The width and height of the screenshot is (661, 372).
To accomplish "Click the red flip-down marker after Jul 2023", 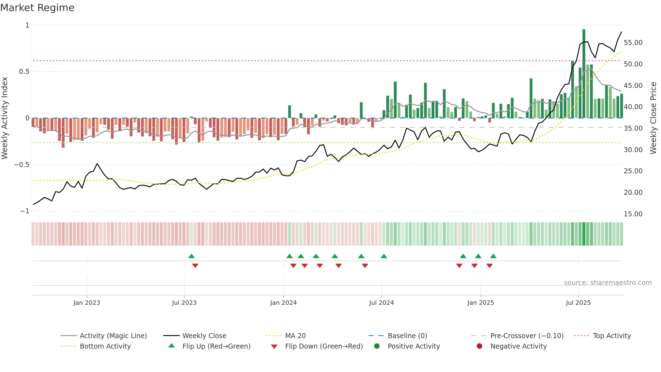I will click(195, 266).
